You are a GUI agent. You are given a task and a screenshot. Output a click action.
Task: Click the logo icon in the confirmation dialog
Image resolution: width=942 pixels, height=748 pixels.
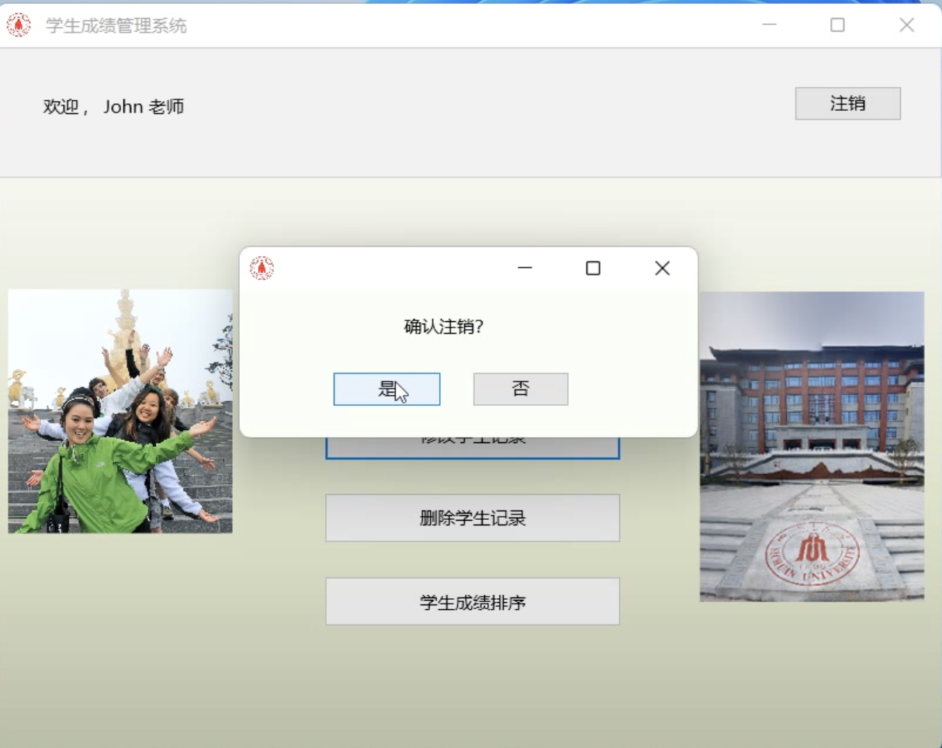tap(261, 268)
